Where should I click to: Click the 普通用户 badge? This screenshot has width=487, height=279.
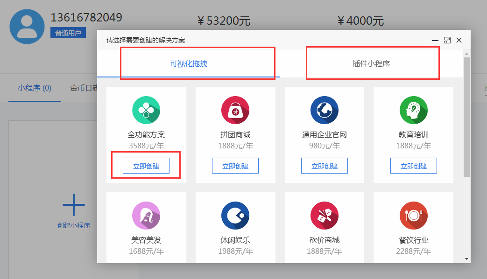(x=68, y=33)
